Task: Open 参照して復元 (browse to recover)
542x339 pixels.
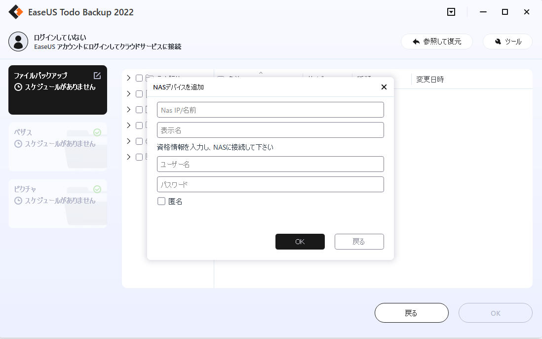Action: (436, 42)
